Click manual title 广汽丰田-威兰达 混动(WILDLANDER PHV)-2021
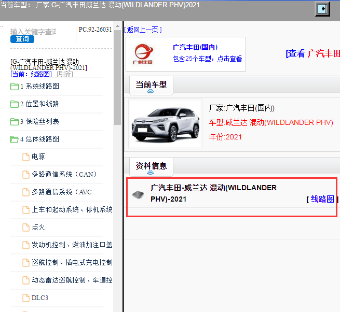 [x=213, y=193]
